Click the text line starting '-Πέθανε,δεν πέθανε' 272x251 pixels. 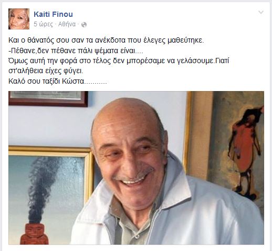(x=76, y=51)
